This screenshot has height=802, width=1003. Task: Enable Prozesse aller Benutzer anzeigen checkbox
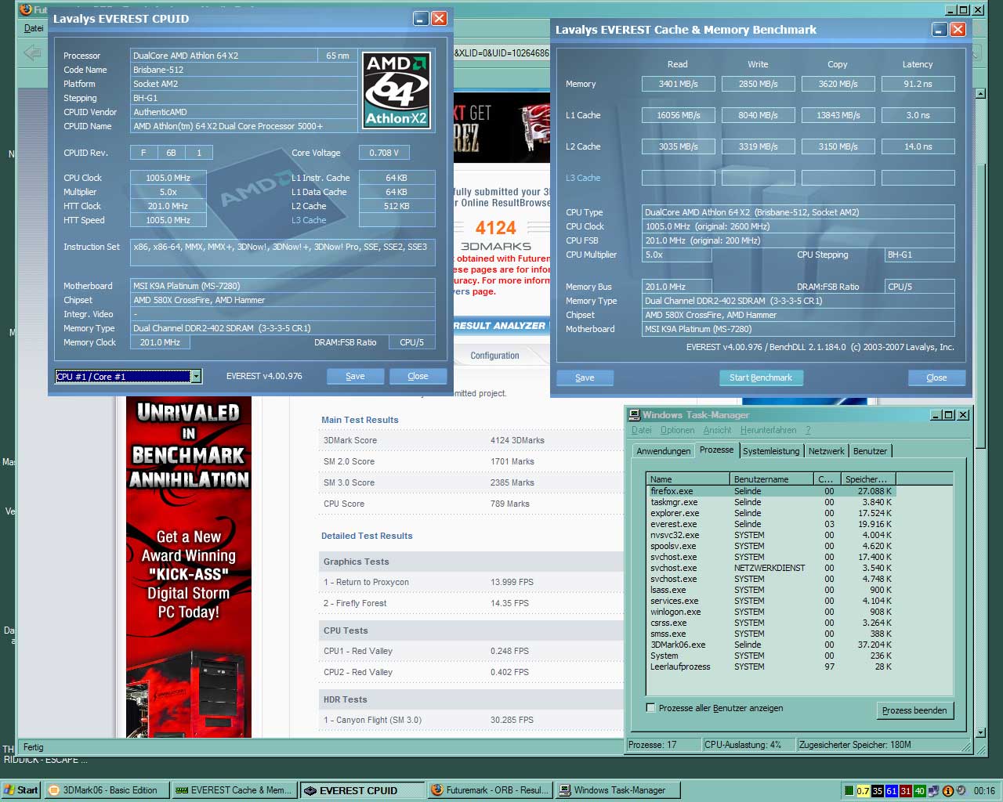pos(650,708)
